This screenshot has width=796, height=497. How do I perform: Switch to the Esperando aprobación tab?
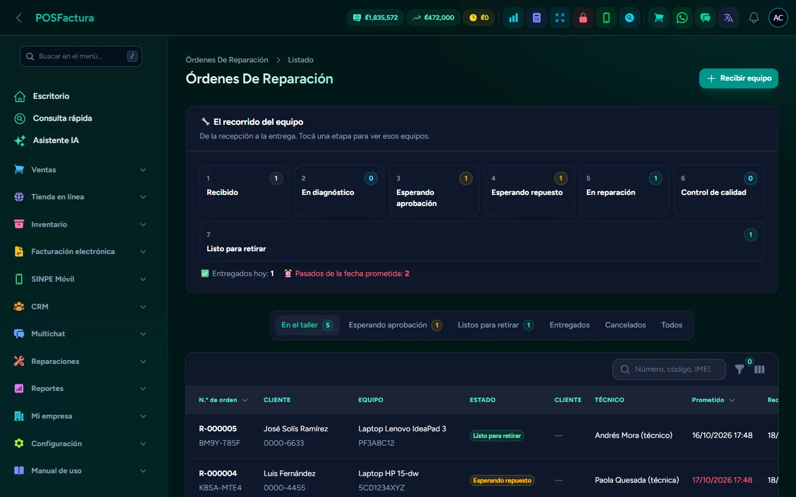tap(395, 325)
